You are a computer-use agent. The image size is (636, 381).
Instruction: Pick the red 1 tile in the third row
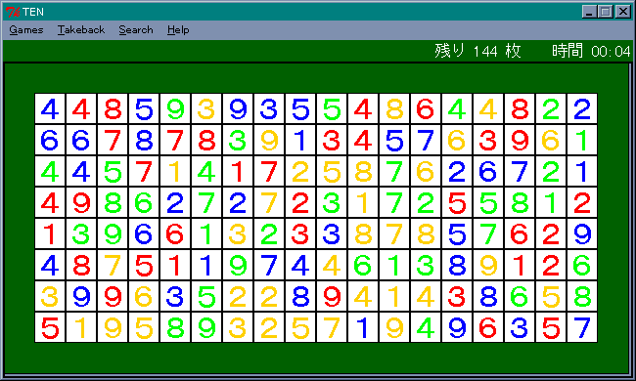[x=238, y=171]
